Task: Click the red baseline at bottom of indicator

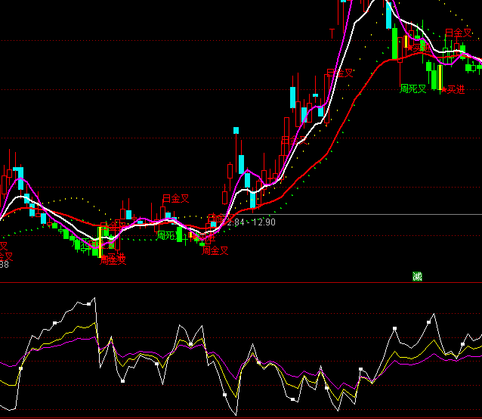Action: [x=241, y=417]
